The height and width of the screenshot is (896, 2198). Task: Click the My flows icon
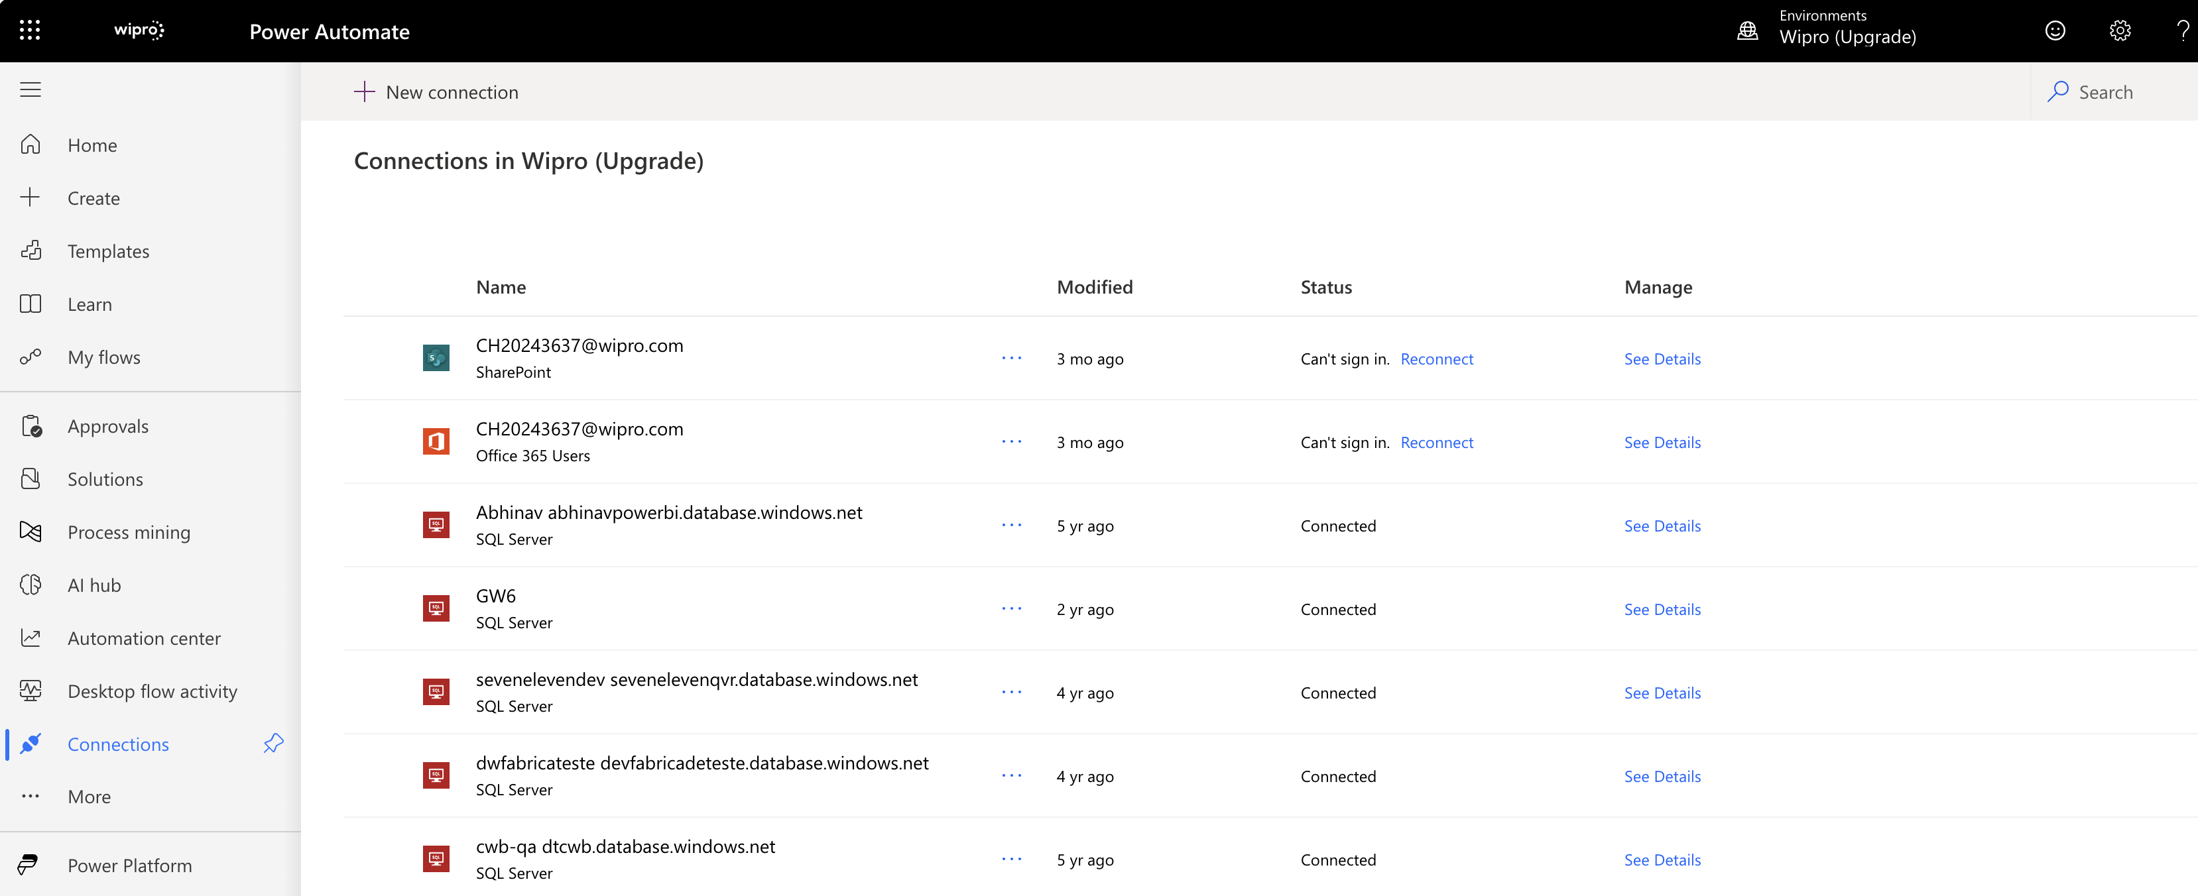31,357
